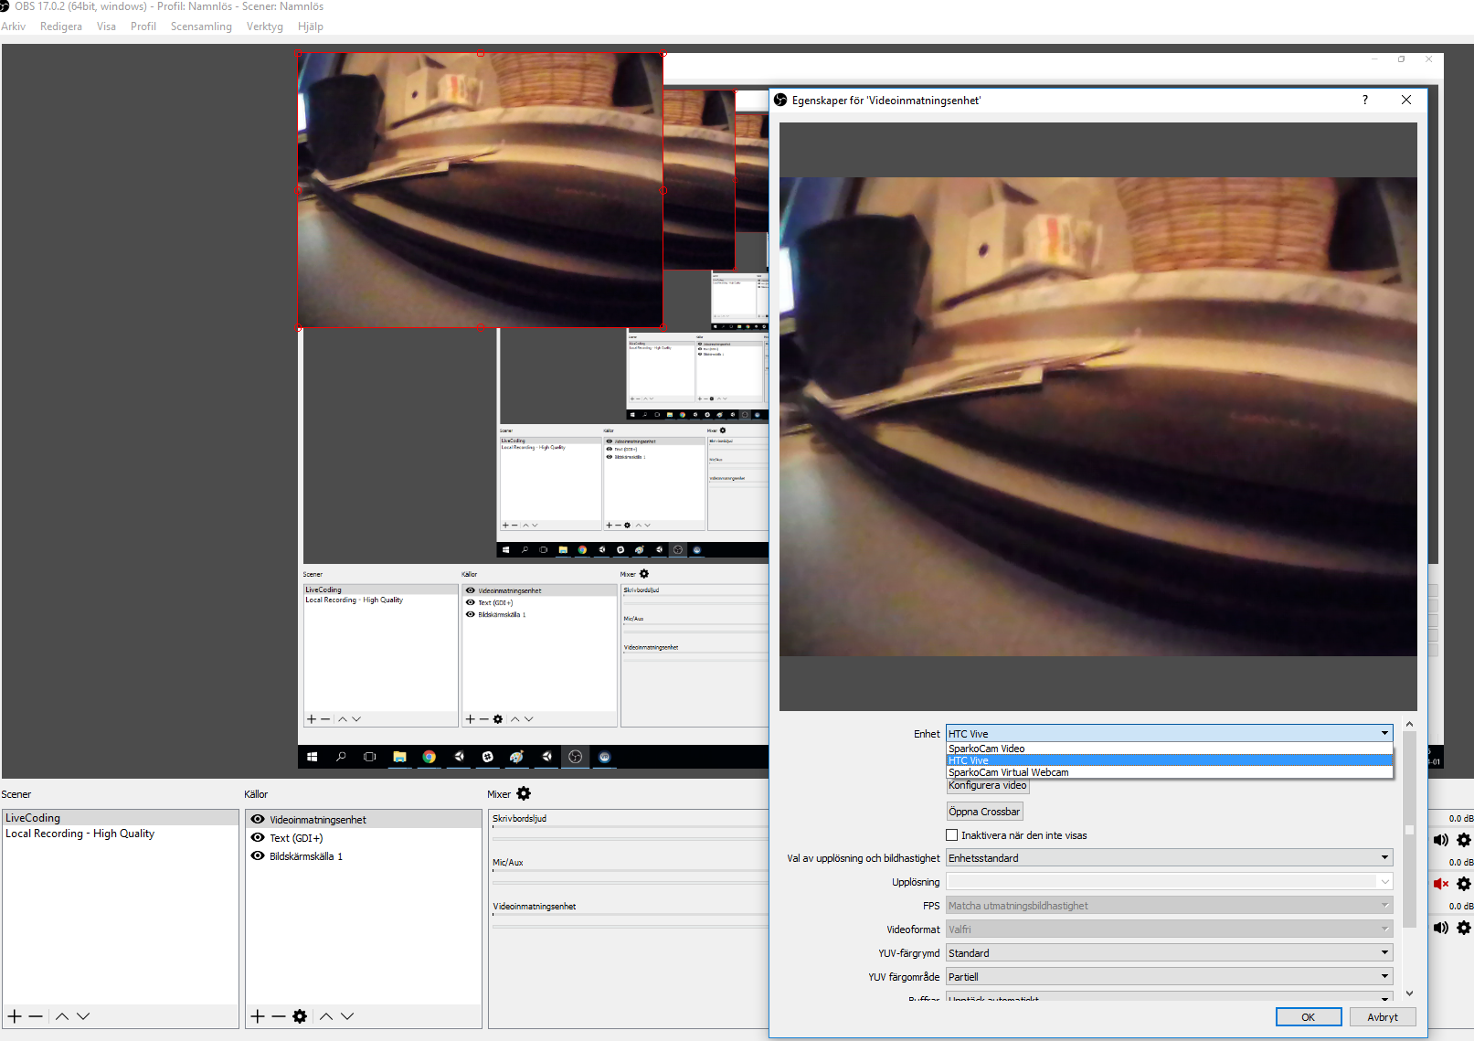Expand the Val av upplösning och bildhastighet dropdown

coord(1169,858)
